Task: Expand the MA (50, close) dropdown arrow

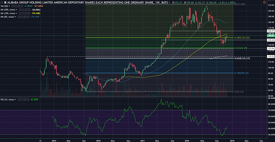Action: (x=15, y=17)
